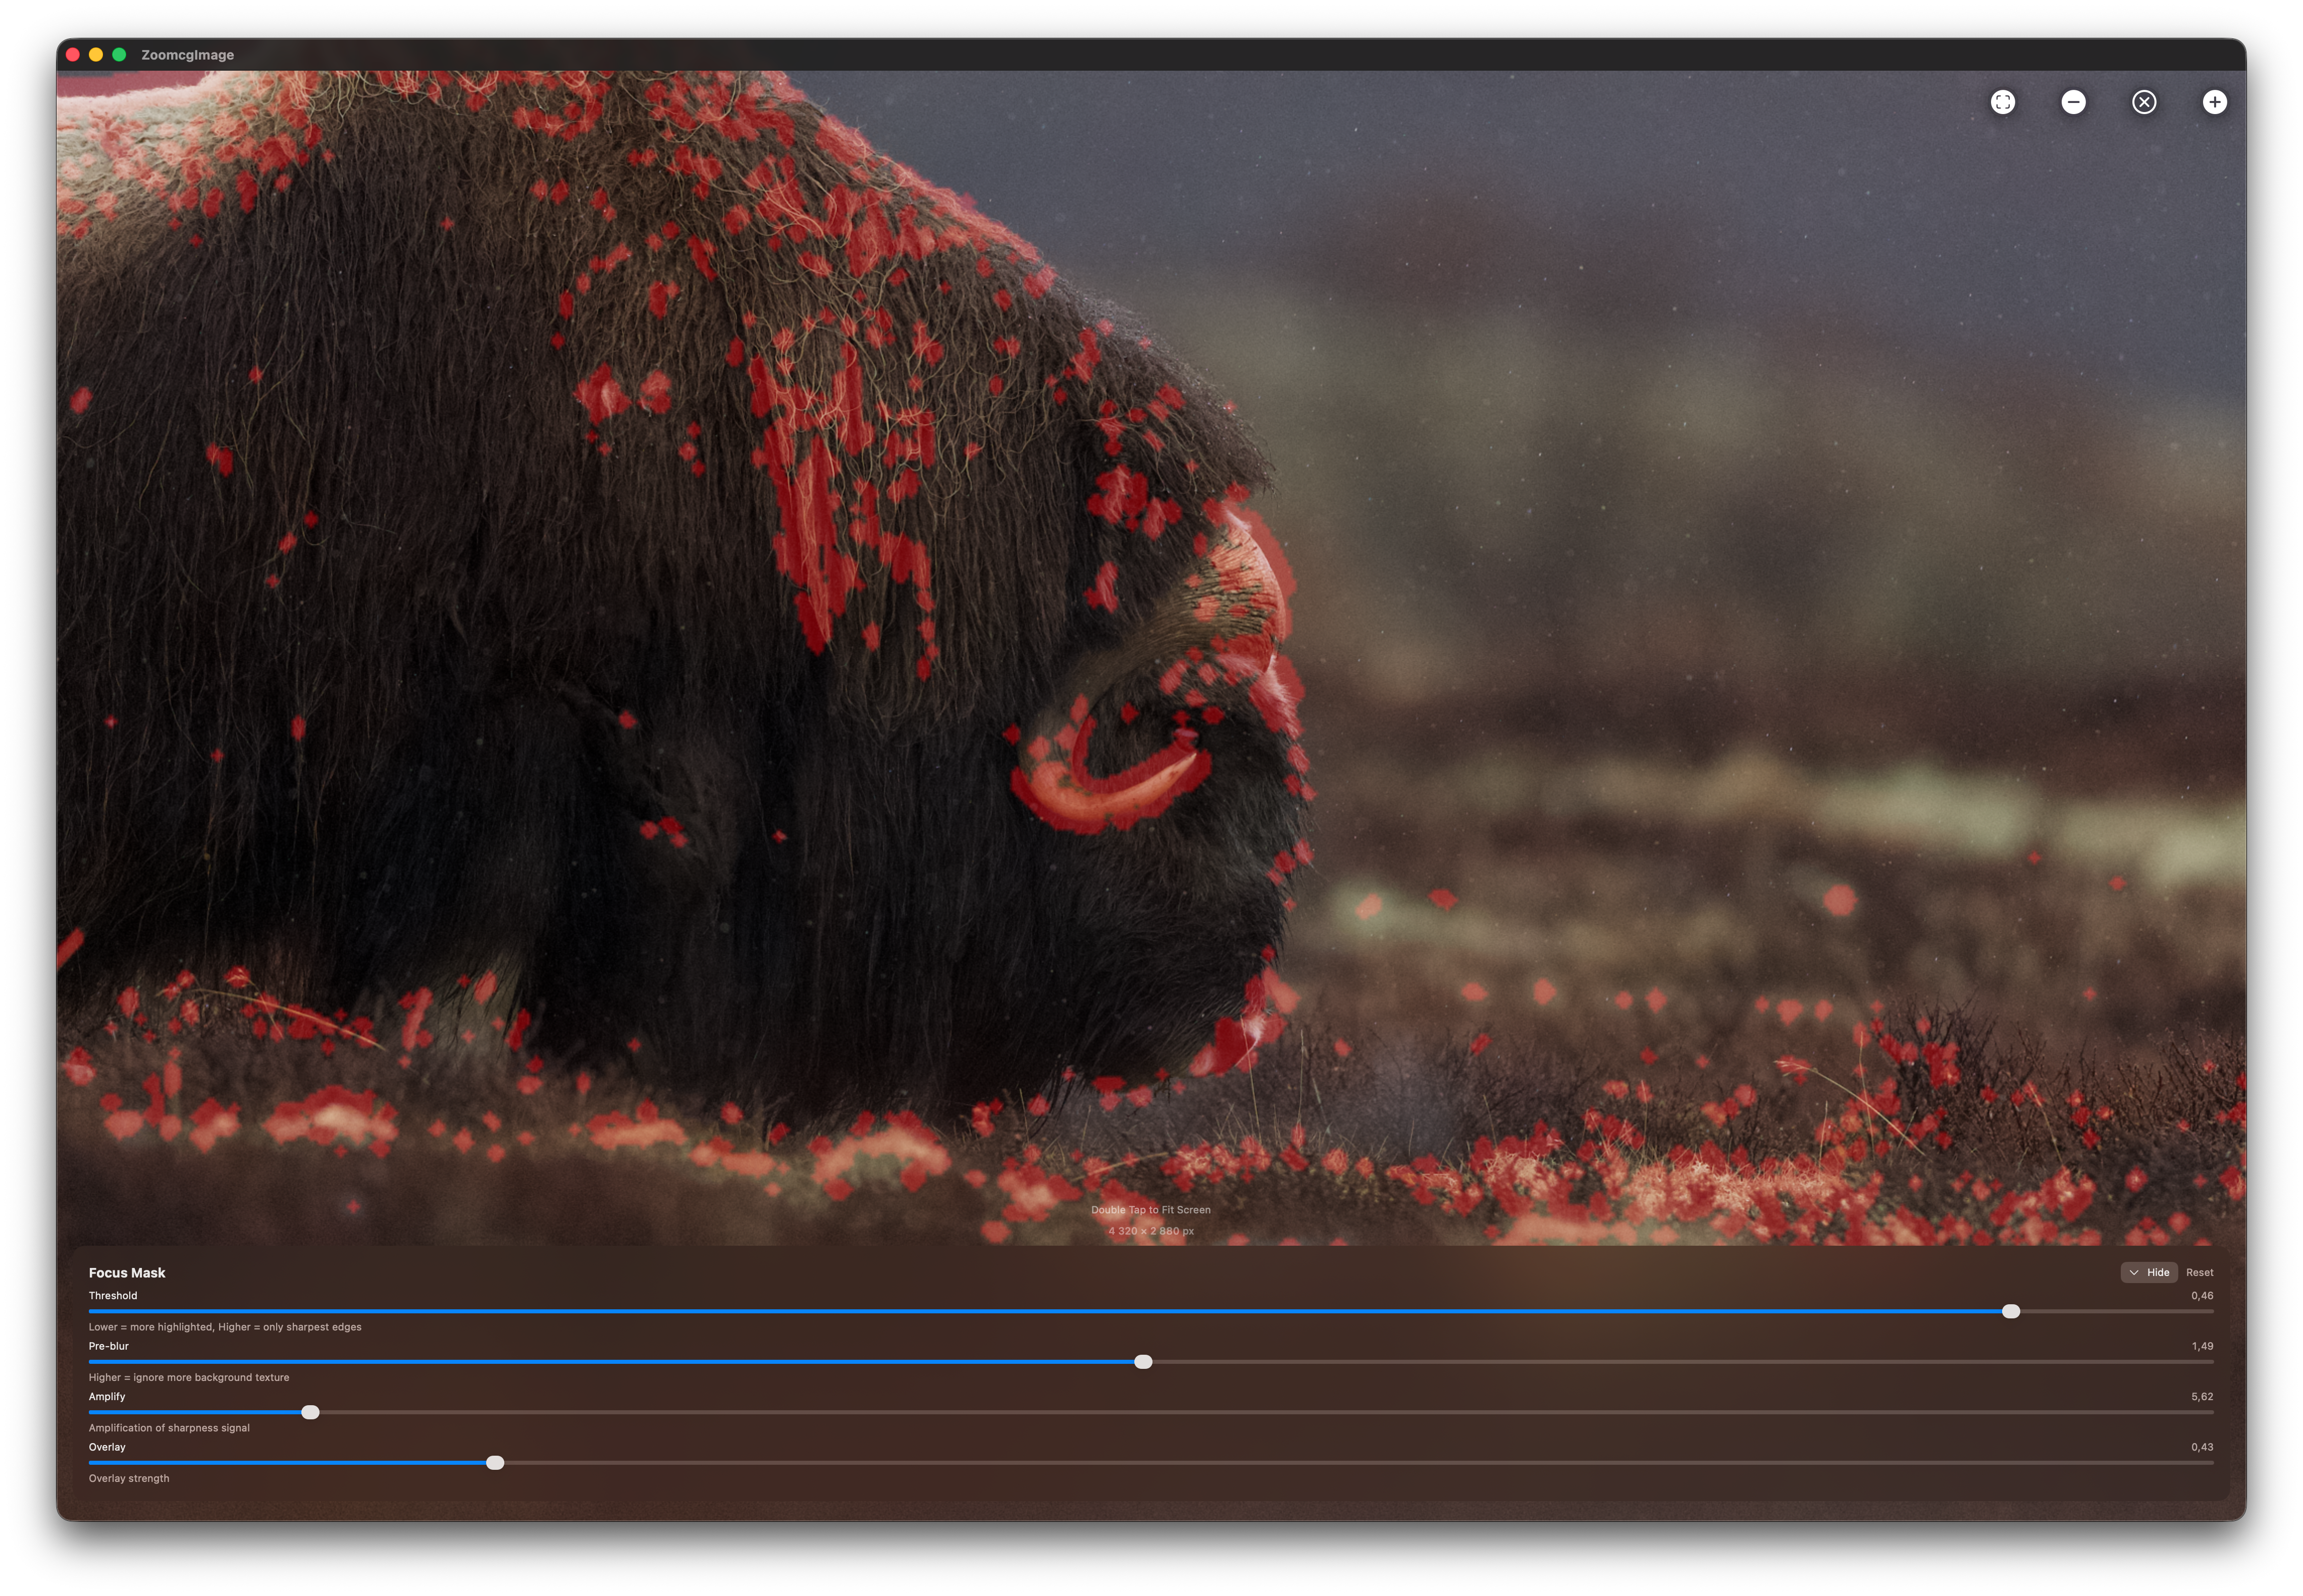Click the Threshold slider handle
Screen dimensions: 2303x1596
tap(2010, 1311)
